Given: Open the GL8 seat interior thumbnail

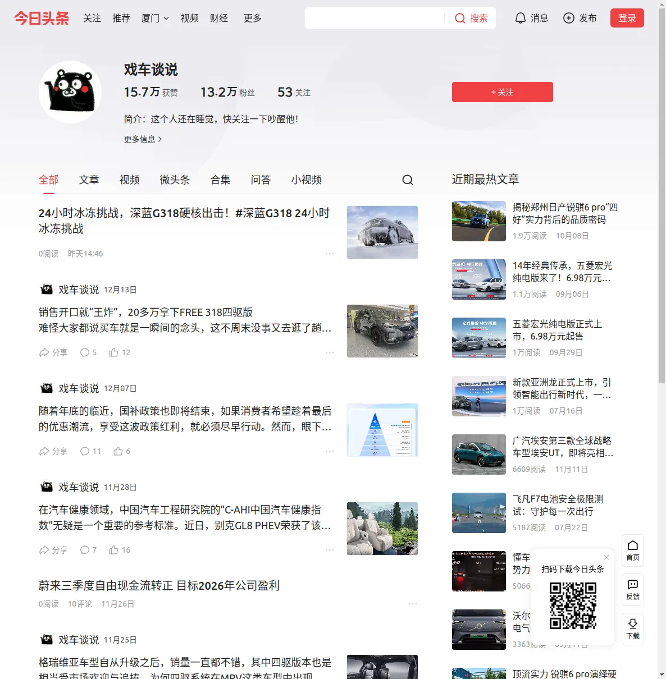Looking at the screenshot, I should pyautogui.click(x=382, y=529).
